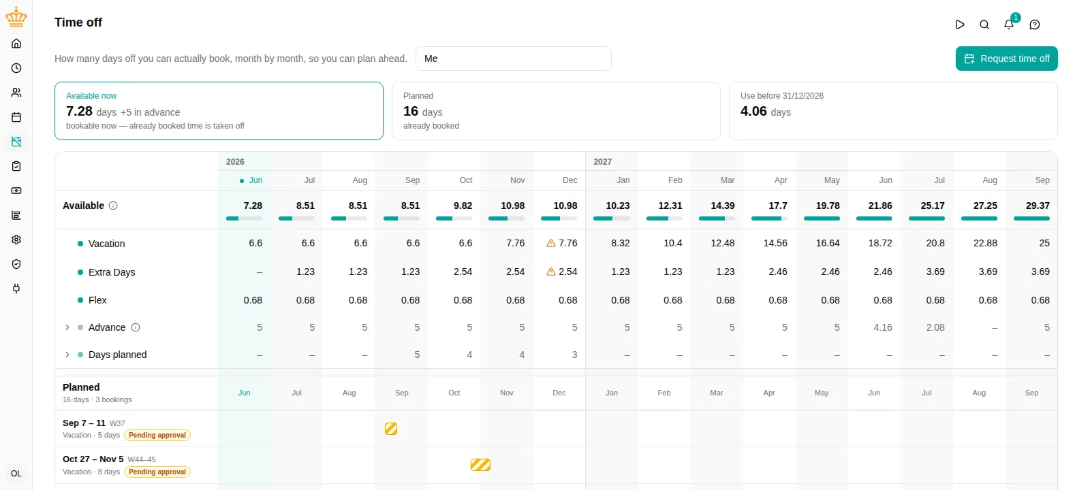Click Pending approval badge for Sep 7 – 11
This screenshot has width=1090, height=490.
coord(157,436)
